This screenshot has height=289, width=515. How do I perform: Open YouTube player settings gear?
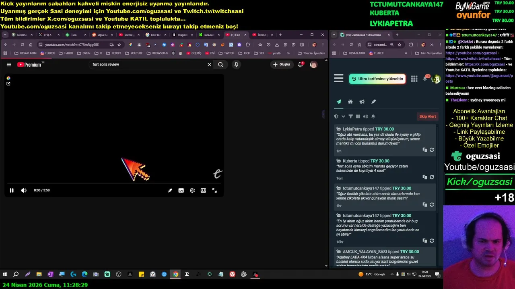[x=192, y=191]
